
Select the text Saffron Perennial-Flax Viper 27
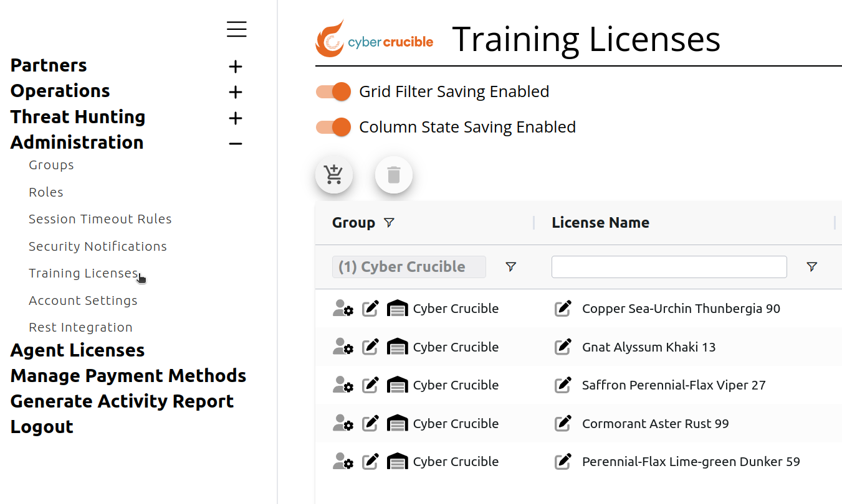(674, 385)
